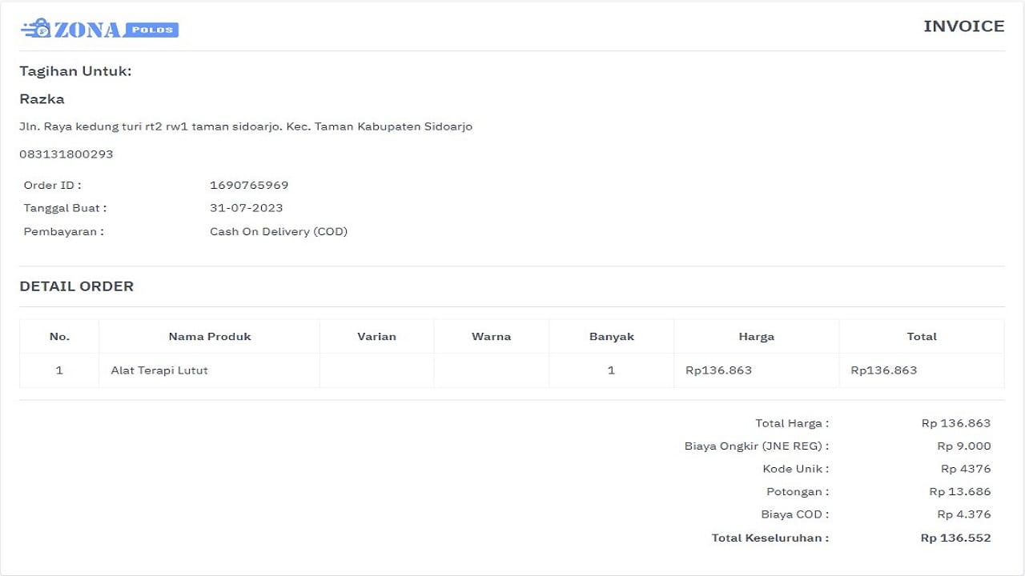Screen dimensions: 1025x576
Task: Click the phone number 083131800293
Action: (66, 154)
